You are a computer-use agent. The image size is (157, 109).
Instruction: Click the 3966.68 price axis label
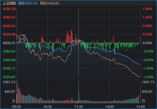(x=9, y=60)
